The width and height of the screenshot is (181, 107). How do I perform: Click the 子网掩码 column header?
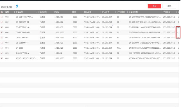(167, 12)
